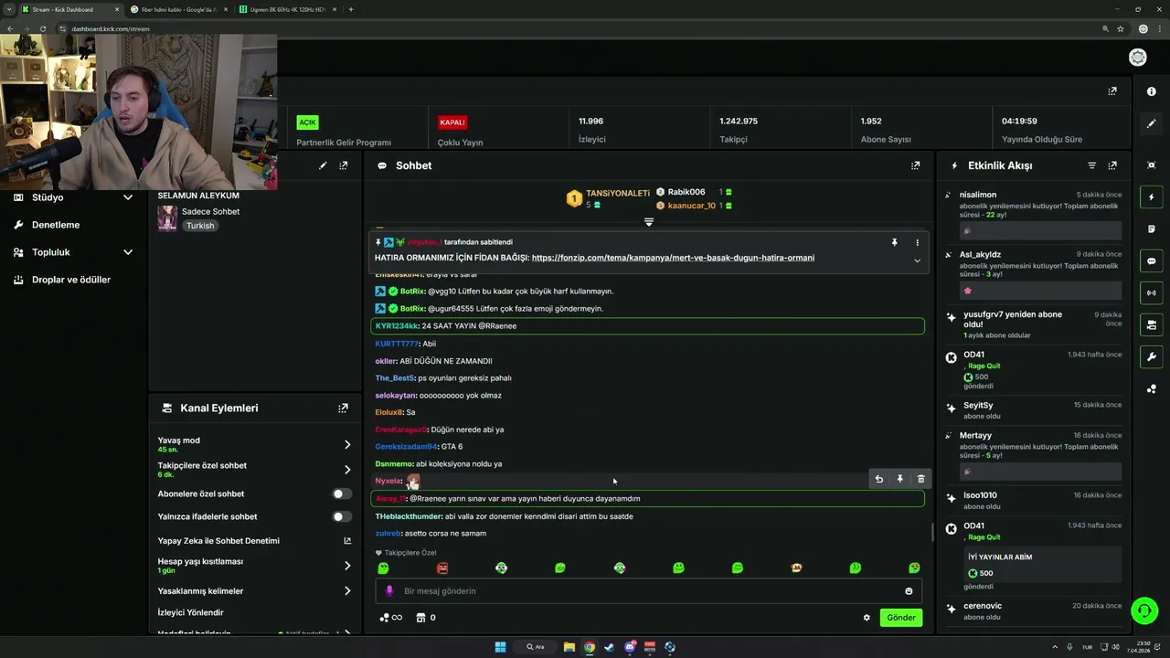Click the pencil edit icon in right sidebar
Image resolution: width=1170 pixels, height=658 pixels.
(1152, 123)
